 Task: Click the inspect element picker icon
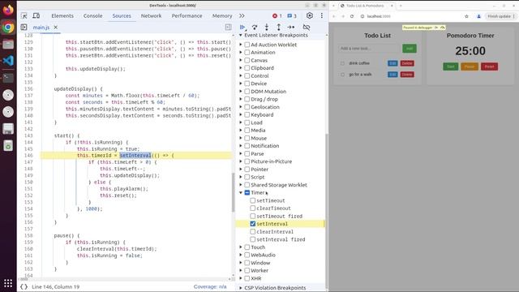point(24,16)
